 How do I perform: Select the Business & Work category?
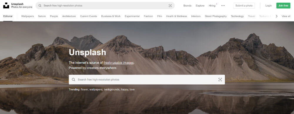pos(111,16)
